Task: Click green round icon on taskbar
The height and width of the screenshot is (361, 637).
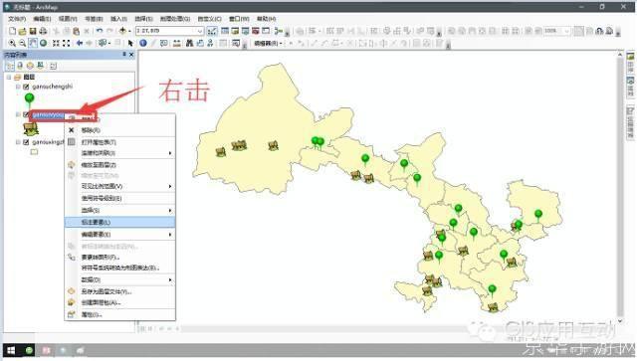Action: coord(29,350)
